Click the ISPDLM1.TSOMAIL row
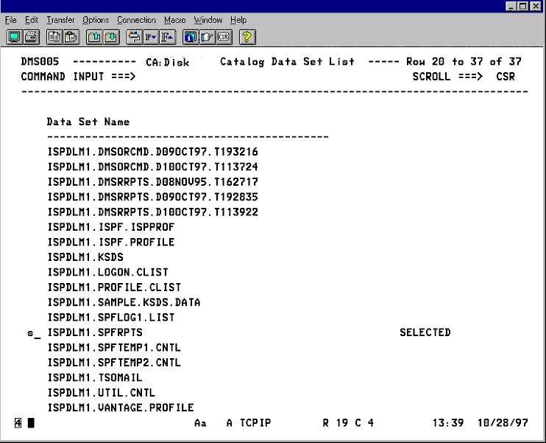This screenshot has width=546, height=443. pos(95,378)
